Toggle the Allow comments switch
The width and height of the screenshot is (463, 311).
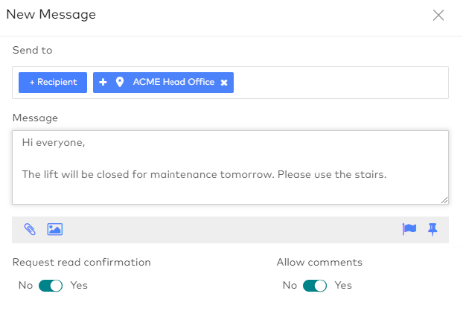click(x=314, y=285)
